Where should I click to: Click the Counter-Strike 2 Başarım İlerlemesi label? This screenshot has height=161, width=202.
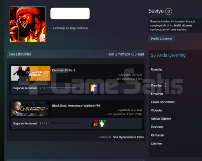(x=25, y=88)
